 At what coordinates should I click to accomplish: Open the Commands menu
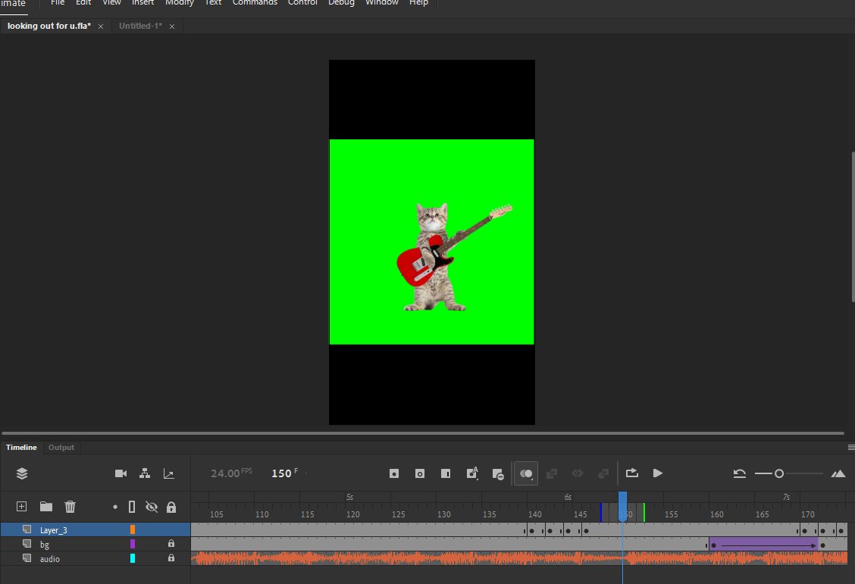[255, 3]
